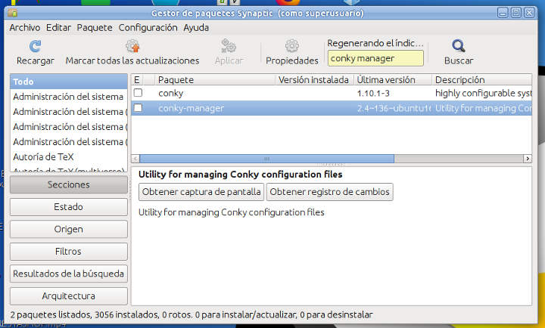Click version '1.10.1-3' cell
545x328 pixels.
click(x=373, y=93)
